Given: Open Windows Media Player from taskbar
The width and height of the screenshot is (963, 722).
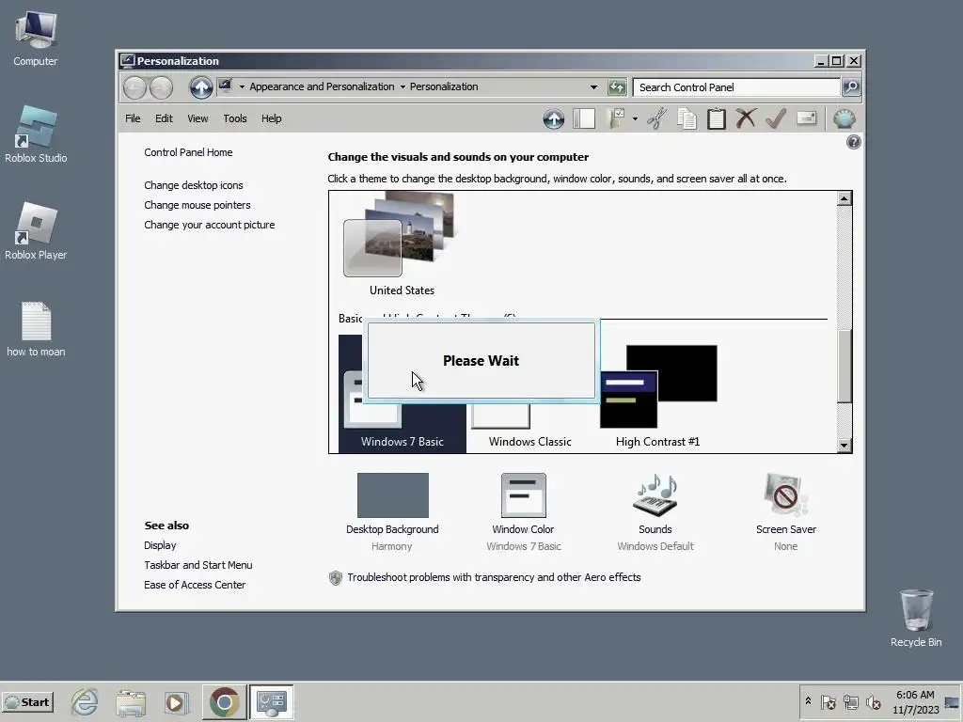Looking at the screenshot, I should tap(176, 702).
